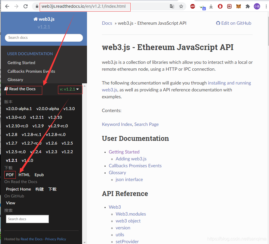Download the docs as PDF

click(10, 175)
